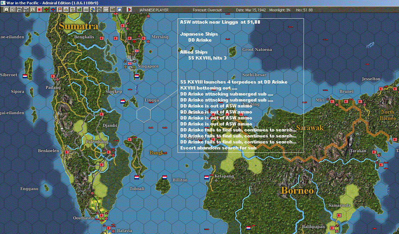Viewport: 399px width, 234px height.
Task: Click the highlighted white hex near Lingga
Action: point(144,114)
